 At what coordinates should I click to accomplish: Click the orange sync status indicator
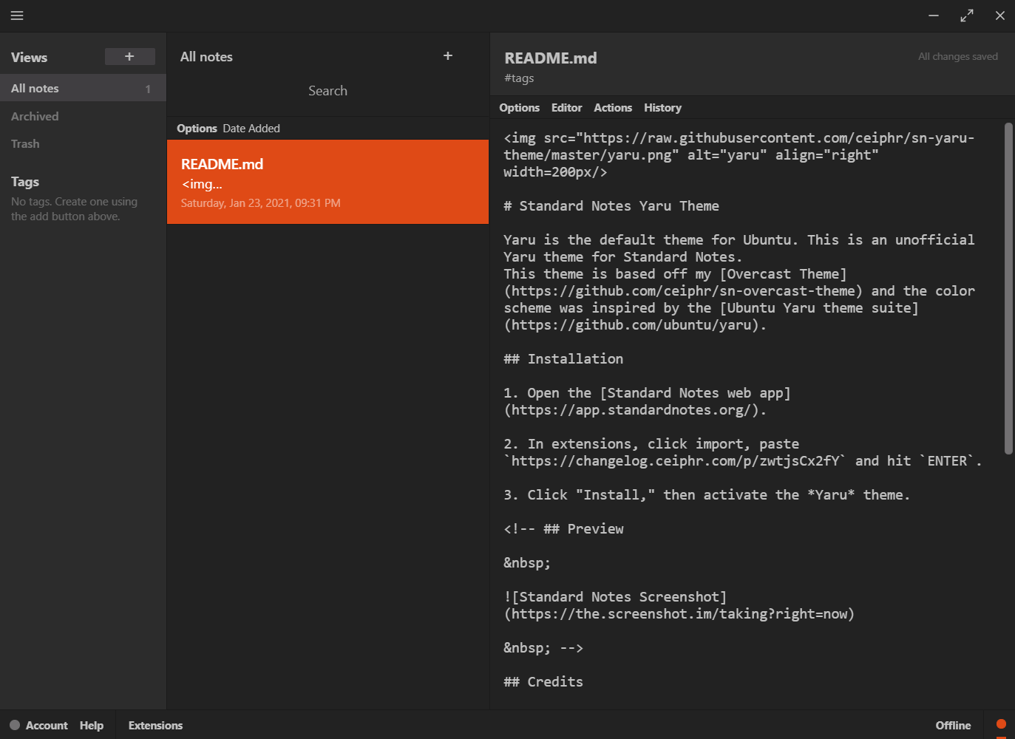point(1001,724)
